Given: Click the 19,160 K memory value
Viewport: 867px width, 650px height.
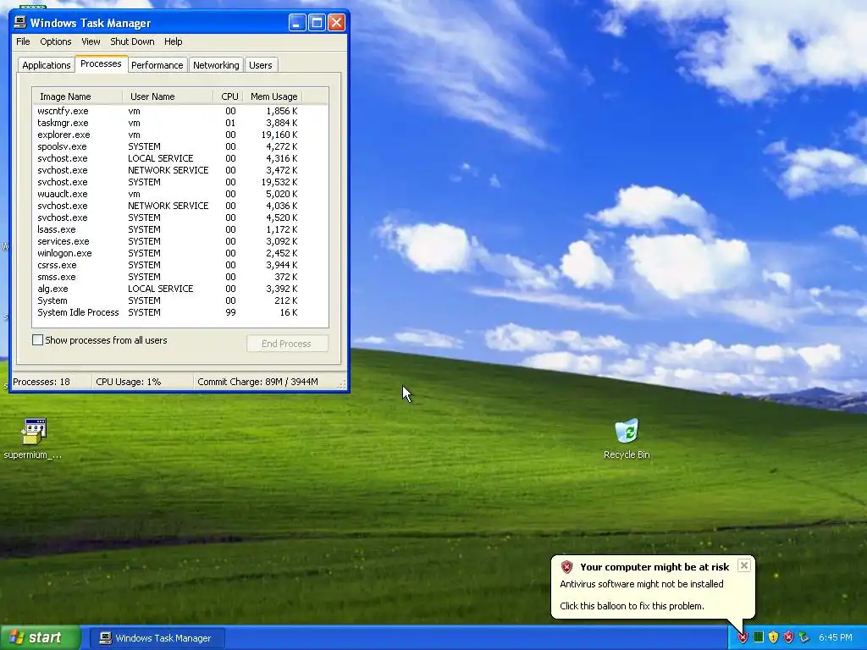Looking at the screenshot, I should [279, 135].
